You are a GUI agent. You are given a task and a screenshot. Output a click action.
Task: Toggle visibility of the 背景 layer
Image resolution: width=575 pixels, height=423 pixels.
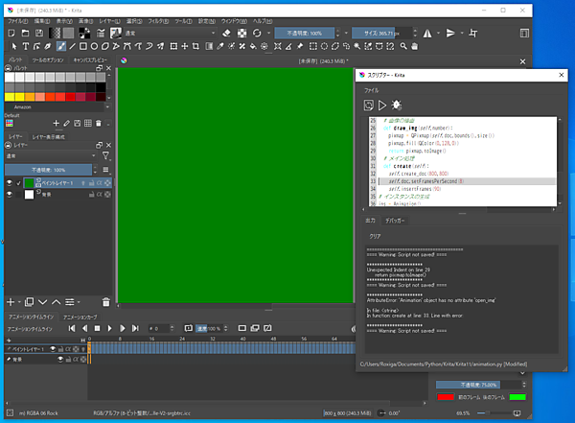tap(11, 194)
